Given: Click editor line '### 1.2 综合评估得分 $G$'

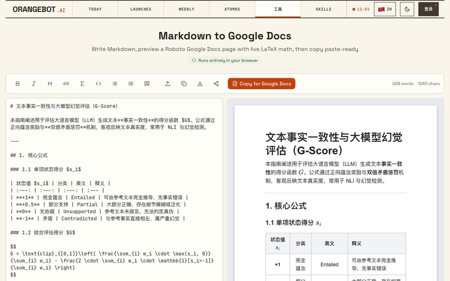Looking at the screenshot, I should pos(43,233).
